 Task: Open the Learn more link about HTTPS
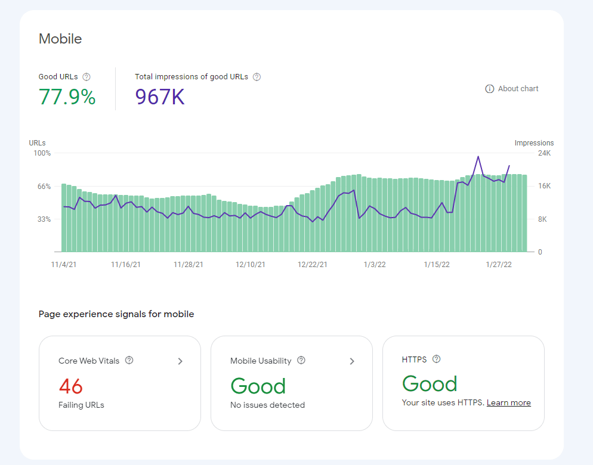tap(508, 402)
